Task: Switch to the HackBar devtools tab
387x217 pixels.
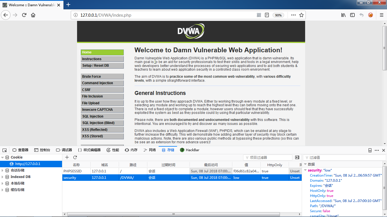Action: 190,150
